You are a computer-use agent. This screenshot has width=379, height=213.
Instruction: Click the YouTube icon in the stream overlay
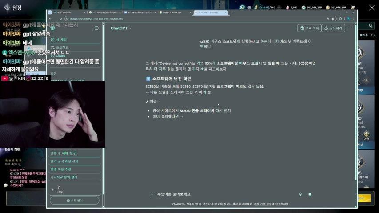[x=4, y=79]
